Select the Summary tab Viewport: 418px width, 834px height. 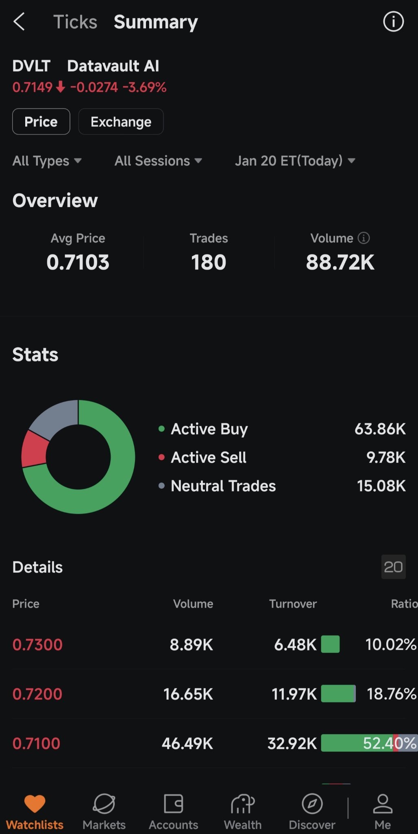(x=156, y=22)
